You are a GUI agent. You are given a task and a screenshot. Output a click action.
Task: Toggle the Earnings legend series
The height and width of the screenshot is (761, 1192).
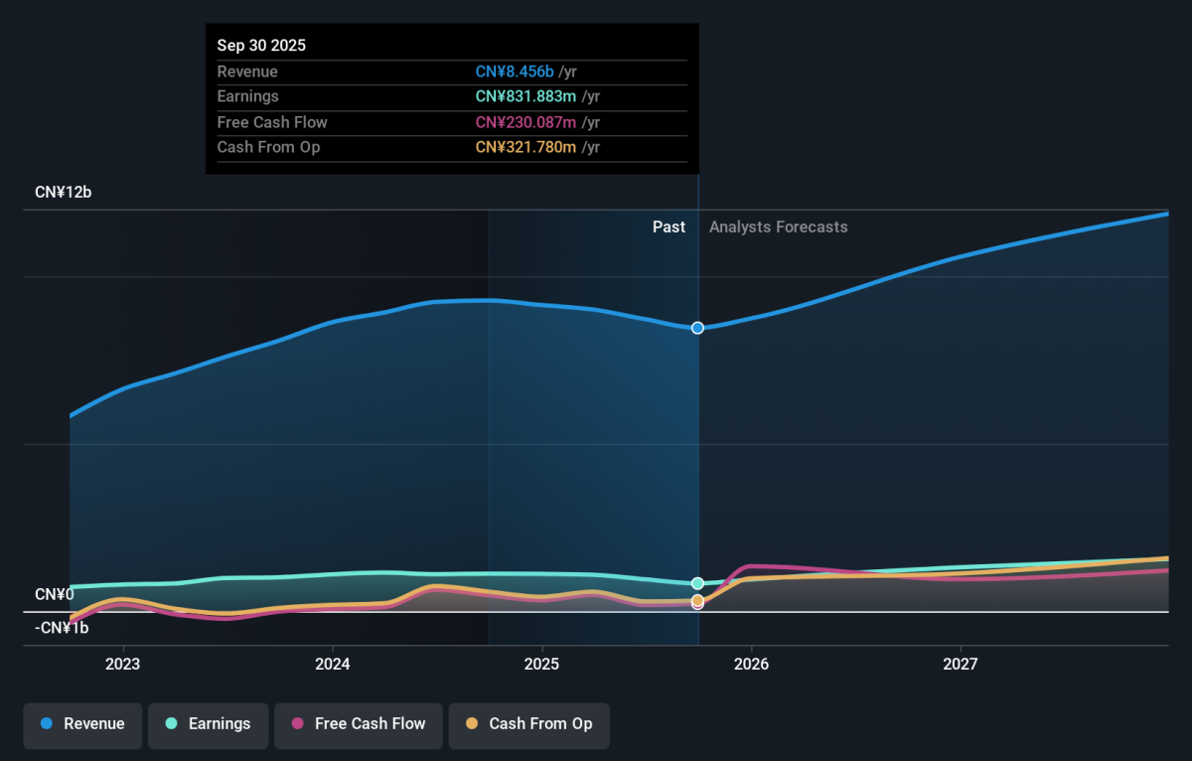(208, 724)
